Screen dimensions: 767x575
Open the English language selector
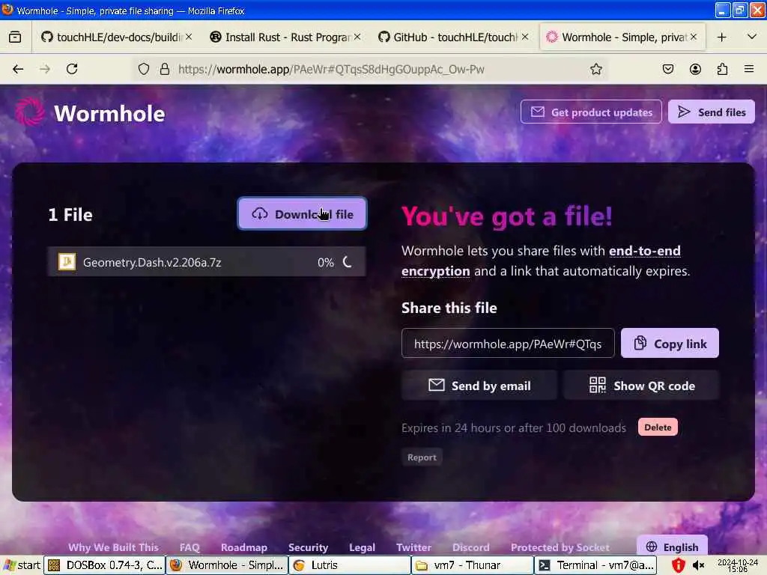[672, 546]
